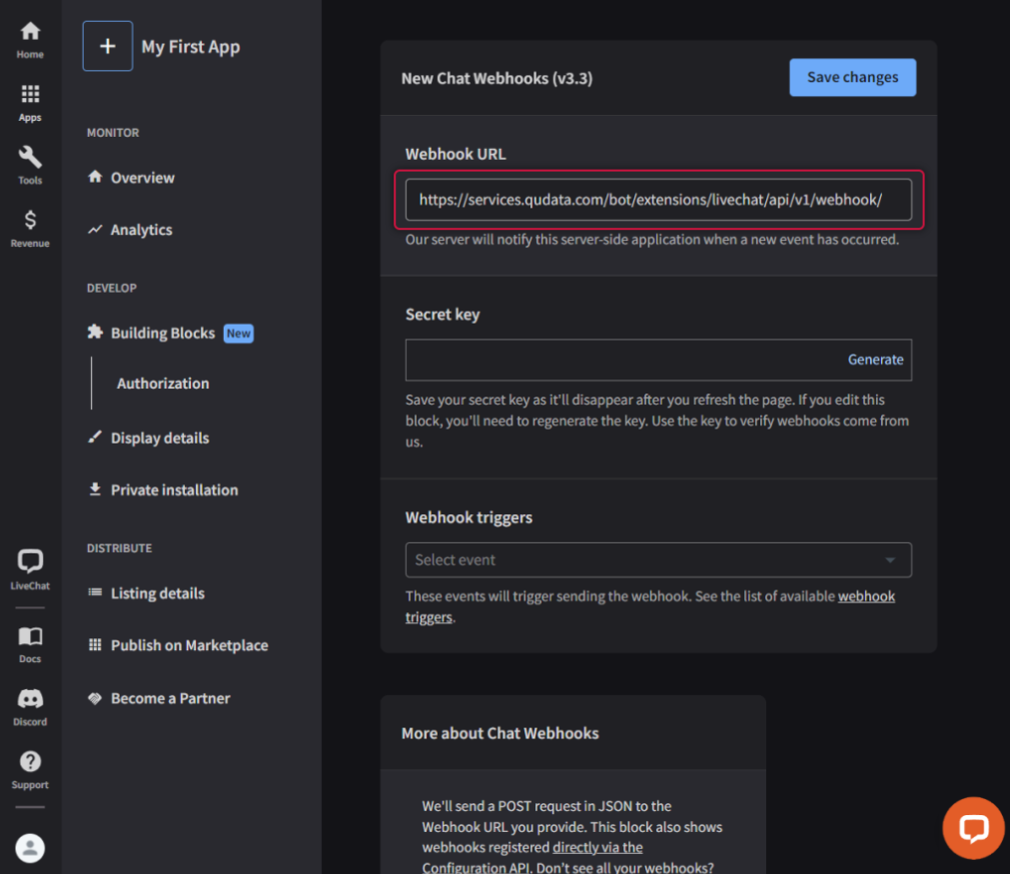This screenshot has height=874, width=1010.
Task: Select Authorization sub-item
Action: coord(163,384)
